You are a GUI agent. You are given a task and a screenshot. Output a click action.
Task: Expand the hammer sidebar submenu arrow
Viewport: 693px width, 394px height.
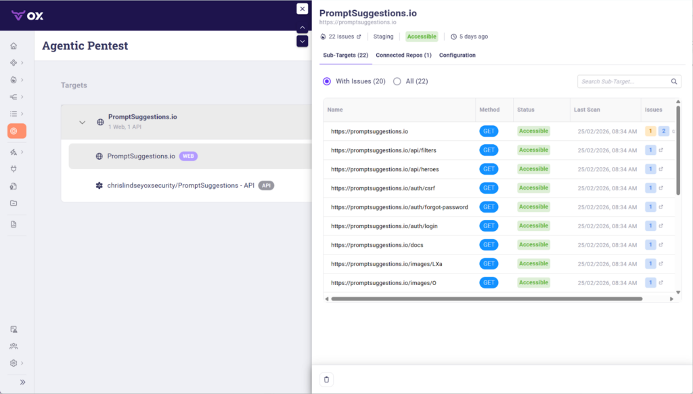pos(22,152)
